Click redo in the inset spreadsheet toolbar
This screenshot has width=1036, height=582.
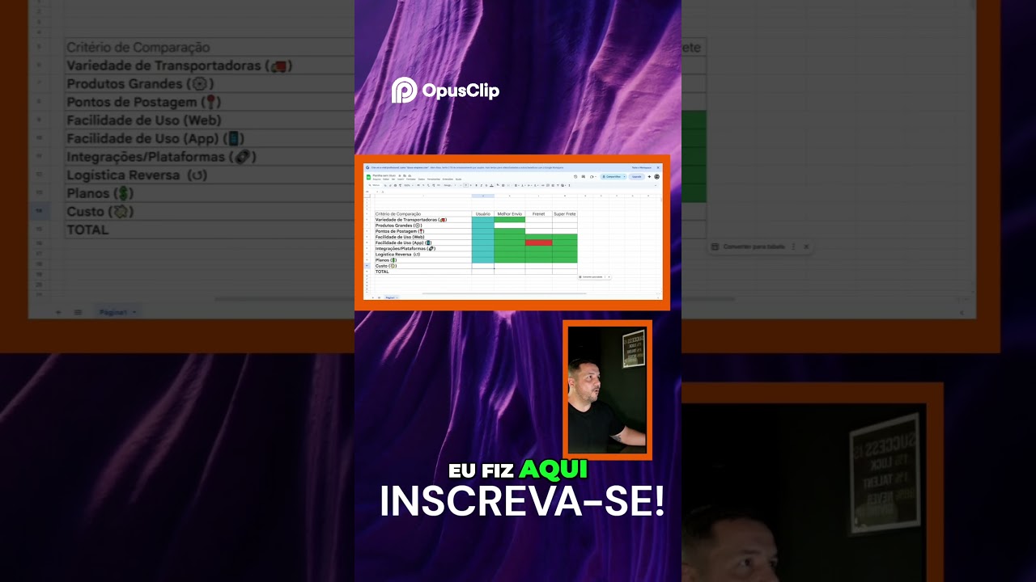click(388, 185)
